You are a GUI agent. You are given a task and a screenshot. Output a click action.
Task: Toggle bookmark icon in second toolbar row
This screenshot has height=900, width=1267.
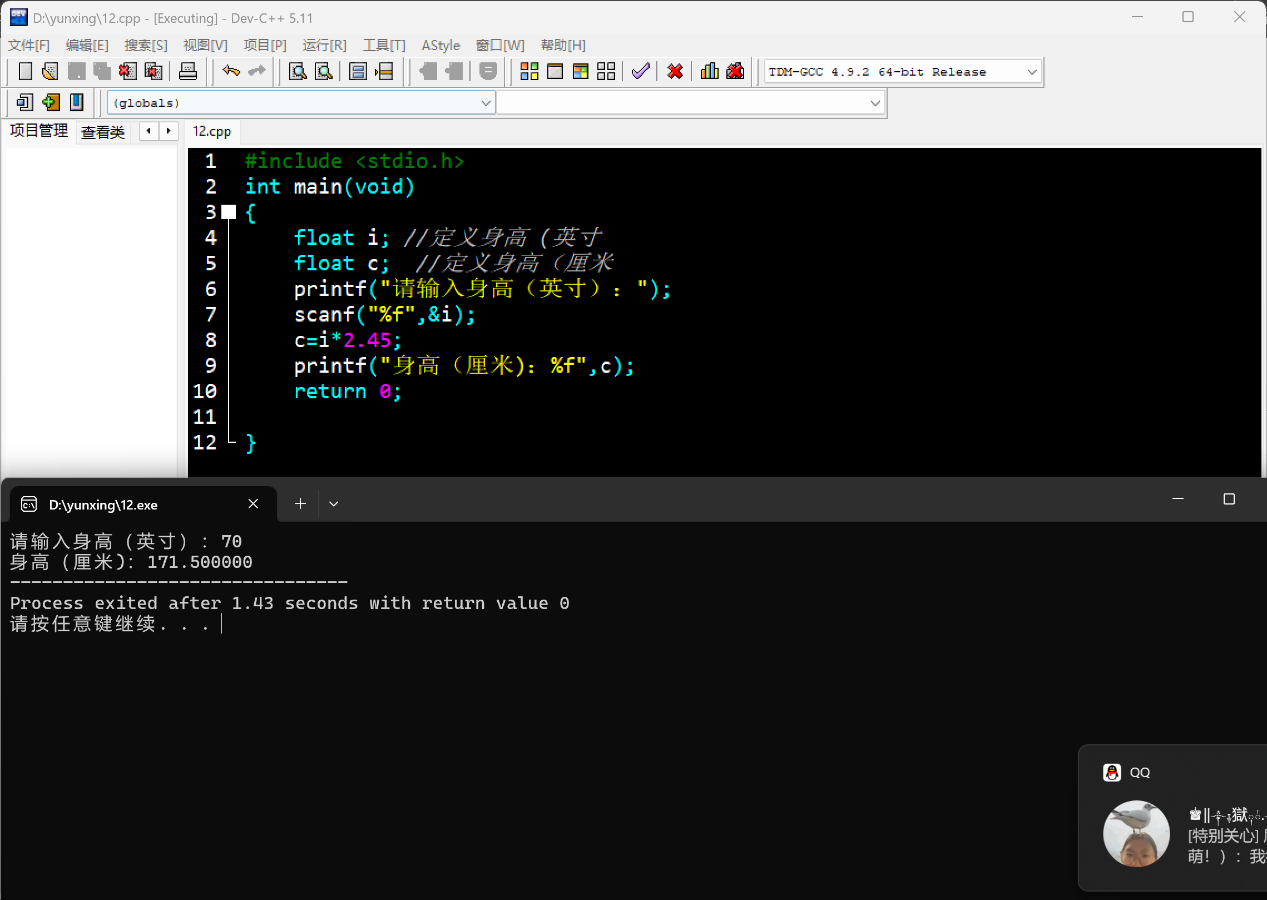click(x=77, y=102)
